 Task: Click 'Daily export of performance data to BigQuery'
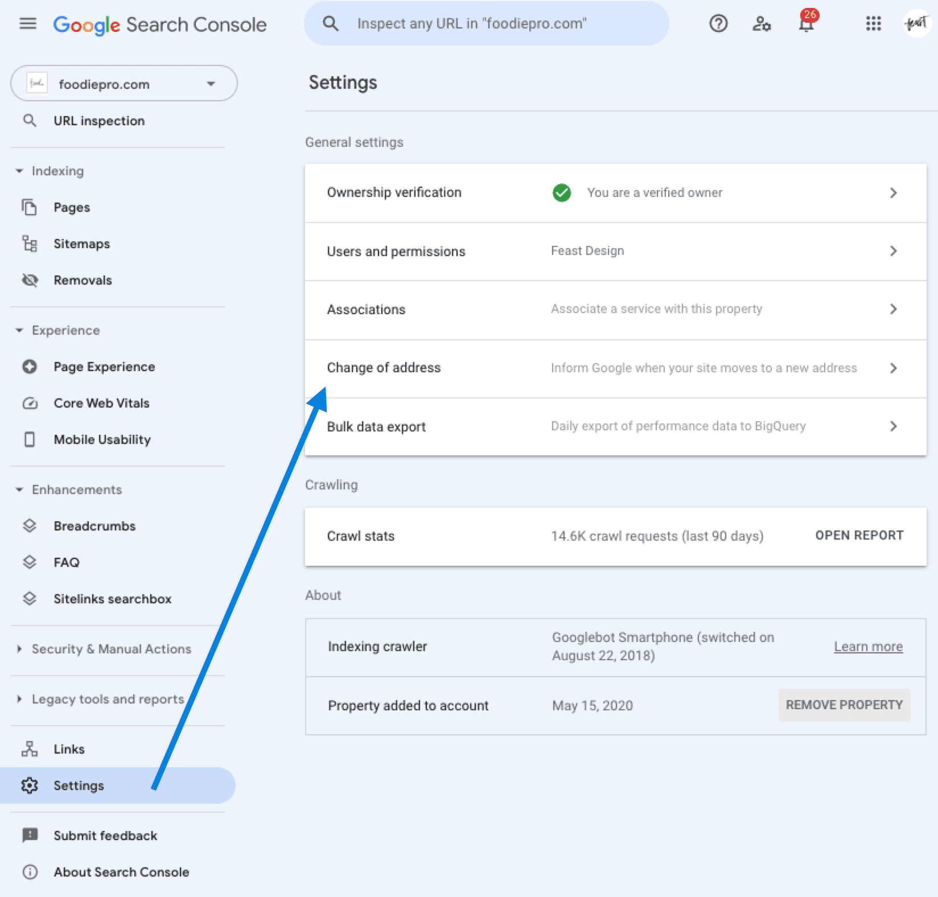(x=678, y=426)
